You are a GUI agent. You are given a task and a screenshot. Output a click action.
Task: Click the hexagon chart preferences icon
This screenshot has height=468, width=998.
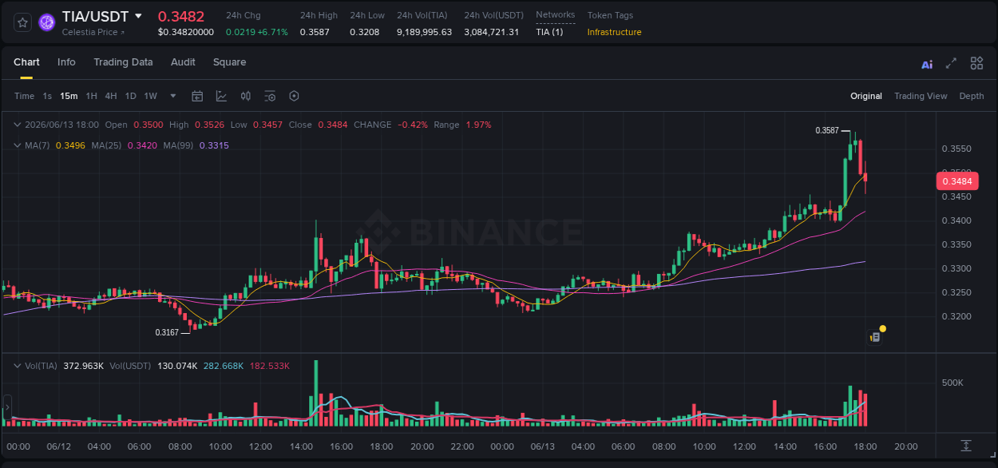coord(294,96)
